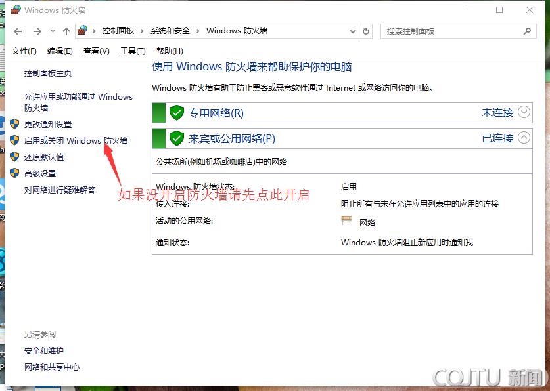Open the 文件(F) menu
The height and width of the screenshot is (391, 550).
point(24,51)
